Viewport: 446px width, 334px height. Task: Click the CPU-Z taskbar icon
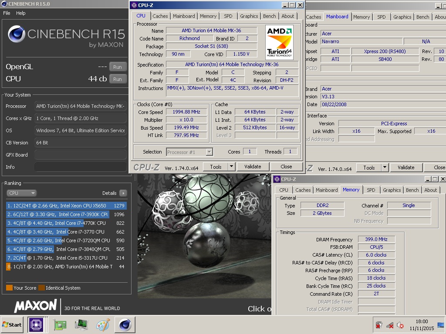[x=36, y=324]
